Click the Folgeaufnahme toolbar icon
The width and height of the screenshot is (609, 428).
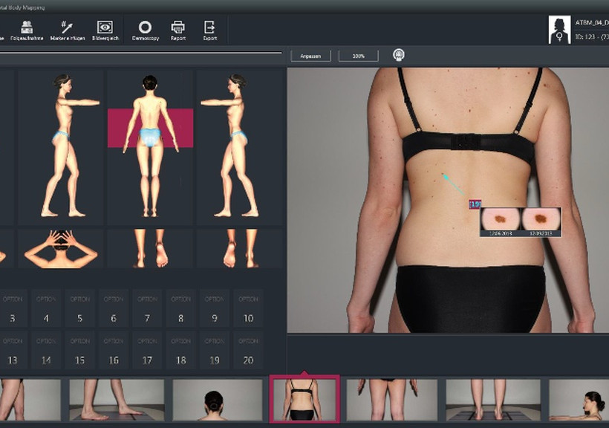pyautogui.click(x=27, y=30)
